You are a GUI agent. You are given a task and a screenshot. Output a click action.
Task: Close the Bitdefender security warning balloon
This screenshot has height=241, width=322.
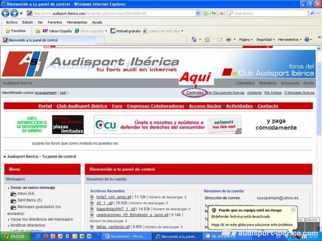tap(293, 210)
